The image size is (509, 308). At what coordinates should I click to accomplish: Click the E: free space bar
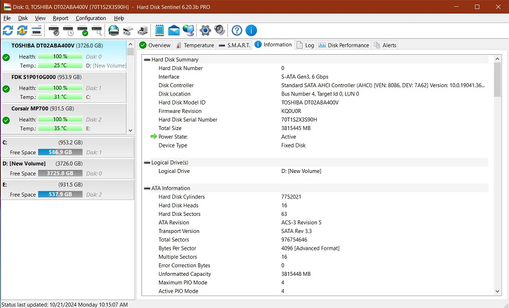click(x=60, y=194)
